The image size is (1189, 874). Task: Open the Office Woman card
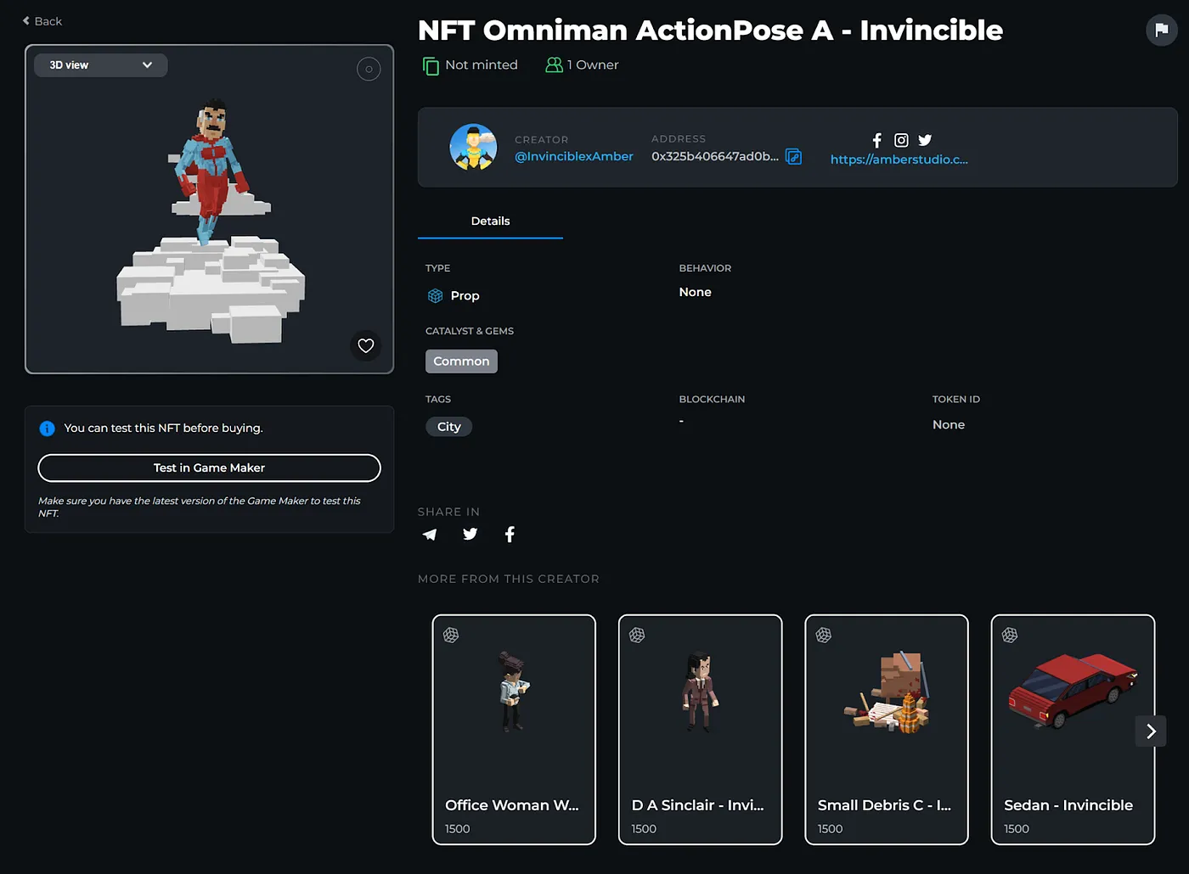click(x=514, y=730)
